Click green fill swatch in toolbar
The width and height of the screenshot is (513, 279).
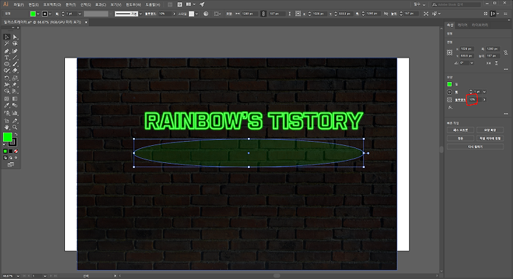pos(8,137)
